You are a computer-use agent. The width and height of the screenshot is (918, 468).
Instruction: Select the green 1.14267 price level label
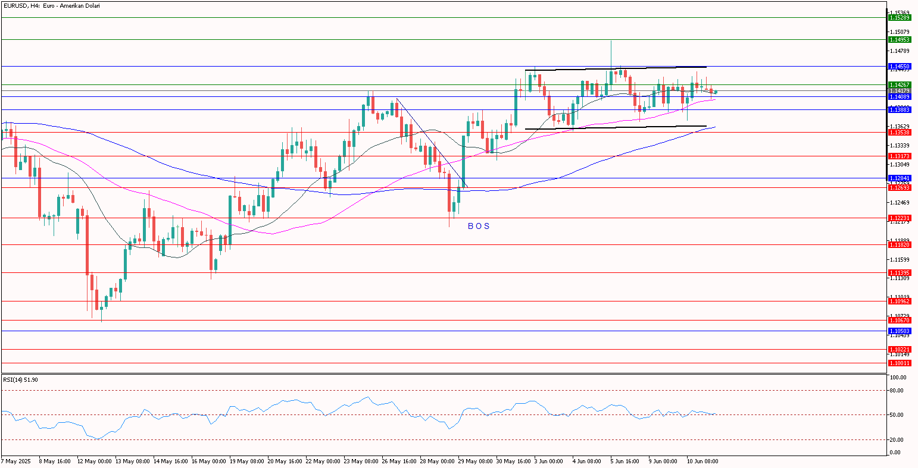pos(899,84)
